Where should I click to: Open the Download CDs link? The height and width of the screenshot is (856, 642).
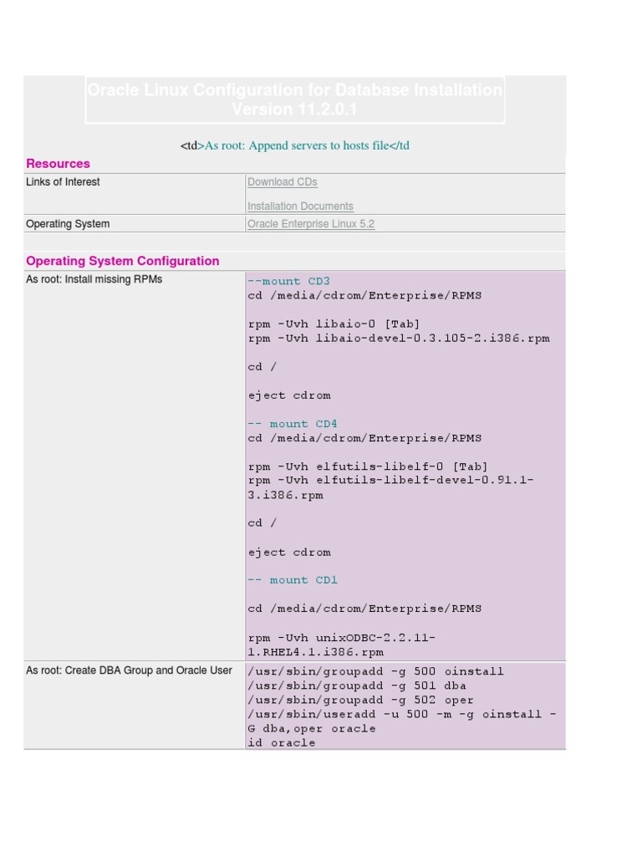(283, 181)
